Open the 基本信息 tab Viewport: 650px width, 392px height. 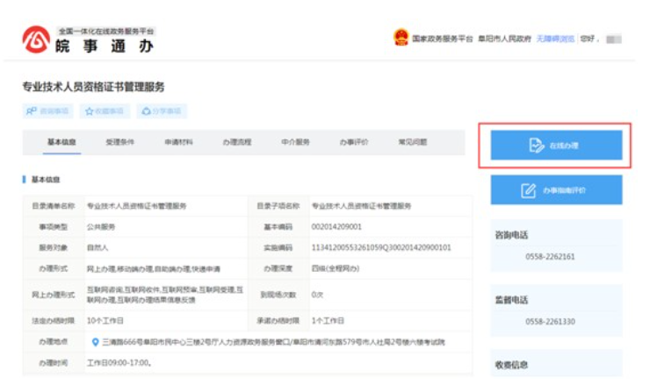62,142
